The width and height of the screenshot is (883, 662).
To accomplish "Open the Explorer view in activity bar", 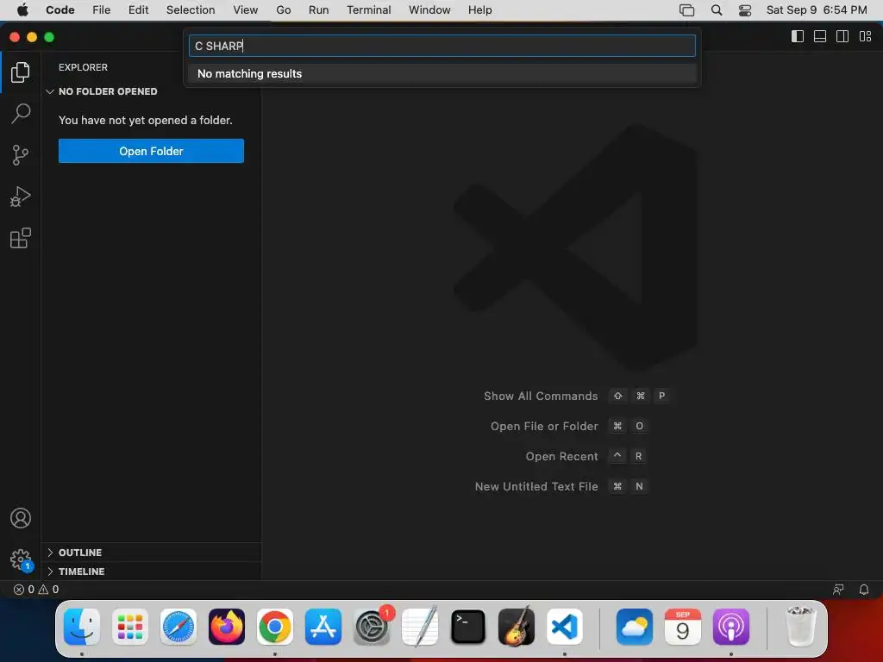I will pyautogui.click(x=21, y=72).
